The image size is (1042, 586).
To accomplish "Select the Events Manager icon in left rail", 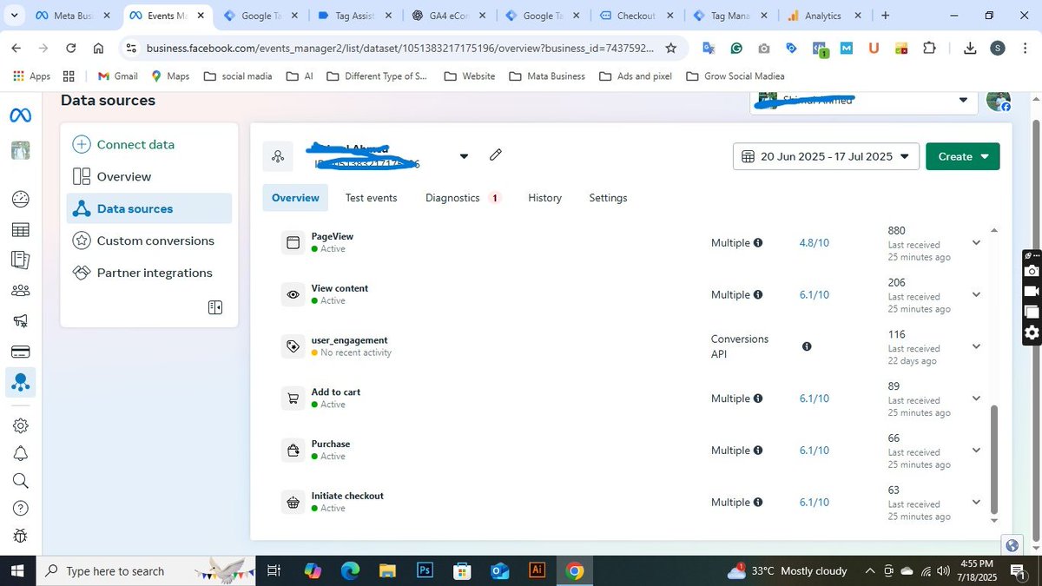I will (20, 382).
